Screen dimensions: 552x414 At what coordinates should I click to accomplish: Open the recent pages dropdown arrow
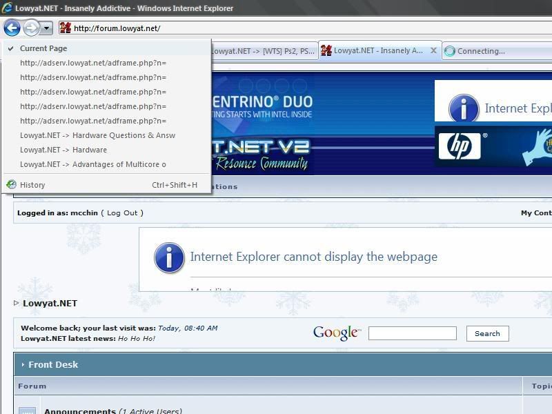46,28
